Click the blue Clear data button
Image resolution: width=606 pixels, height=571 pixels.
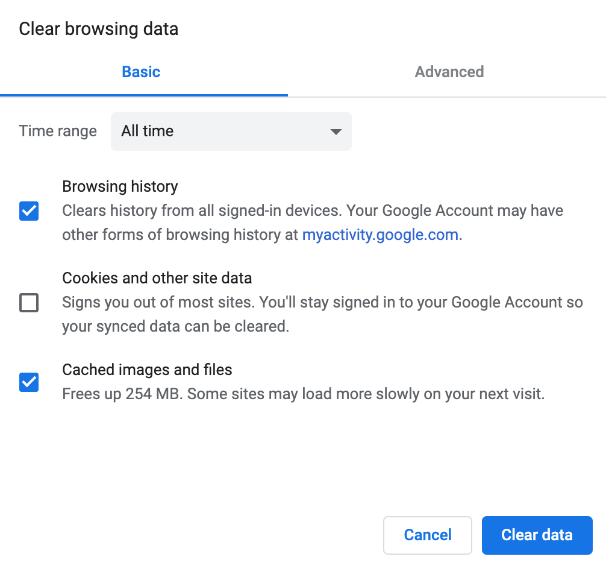(537, 535)
